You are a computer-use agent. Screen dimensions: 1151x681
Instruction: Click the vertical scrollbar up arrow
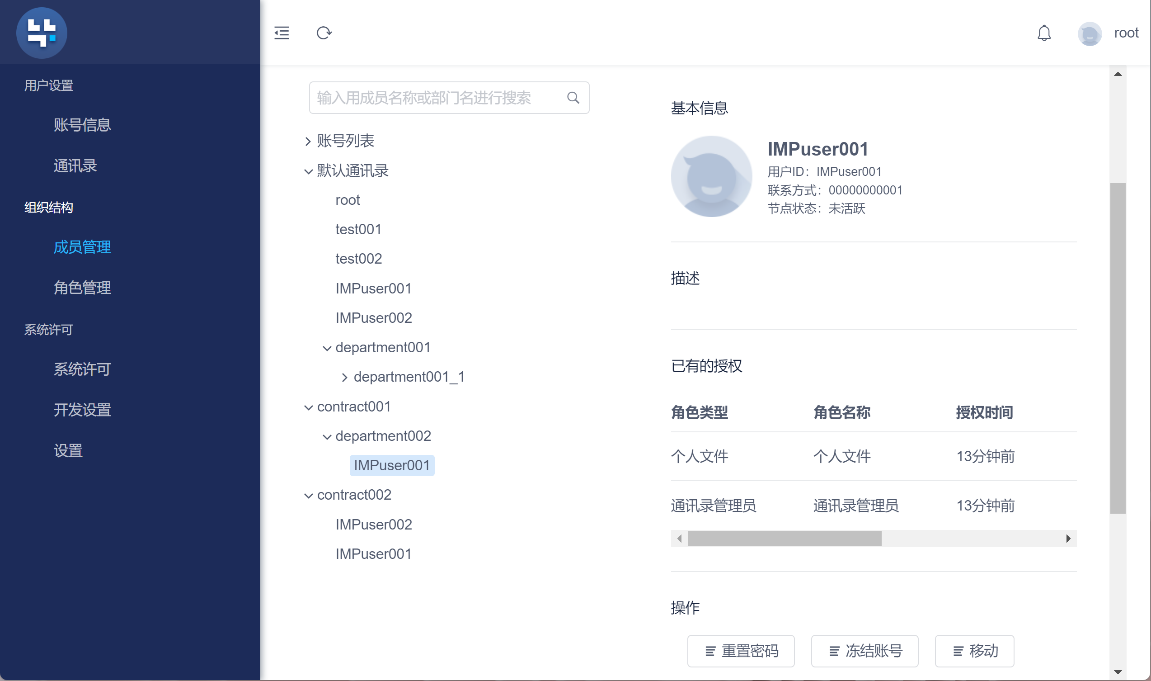[1118, 74]
